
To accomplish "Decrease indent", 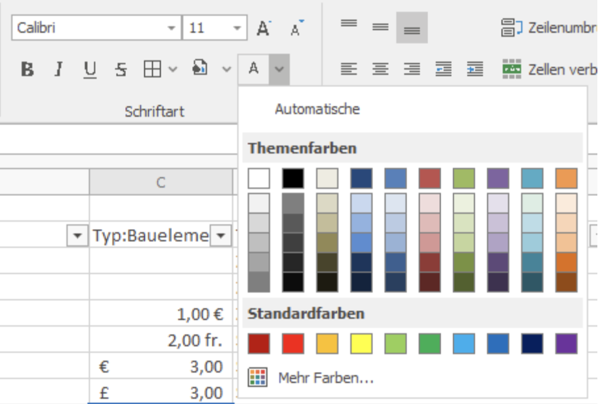I will pos(443,69).
